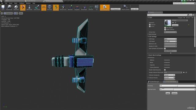Toggle Tangents display icon

[x=77, y=7]
